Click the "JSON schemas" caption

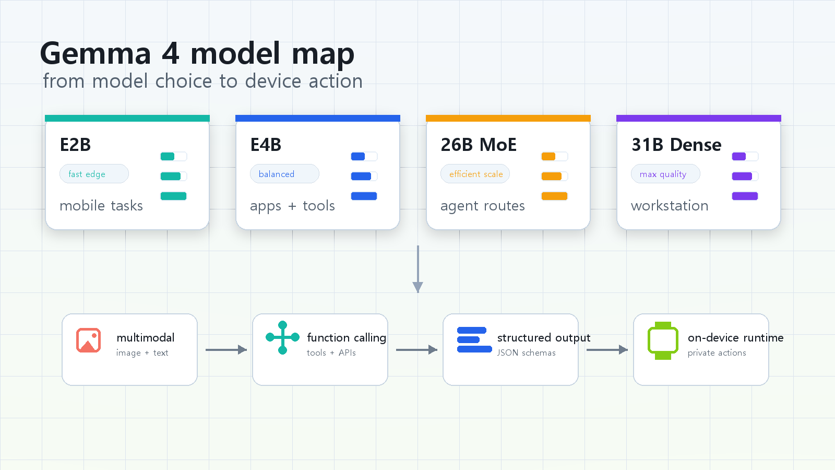point(526,353)
